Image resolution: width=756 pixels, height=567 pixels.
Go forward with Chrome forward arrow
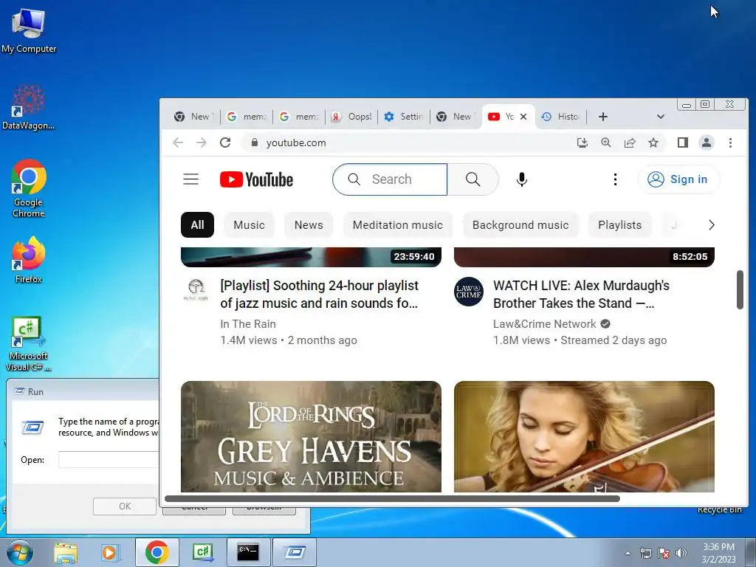pyautogui.click(x=202, y=142)
